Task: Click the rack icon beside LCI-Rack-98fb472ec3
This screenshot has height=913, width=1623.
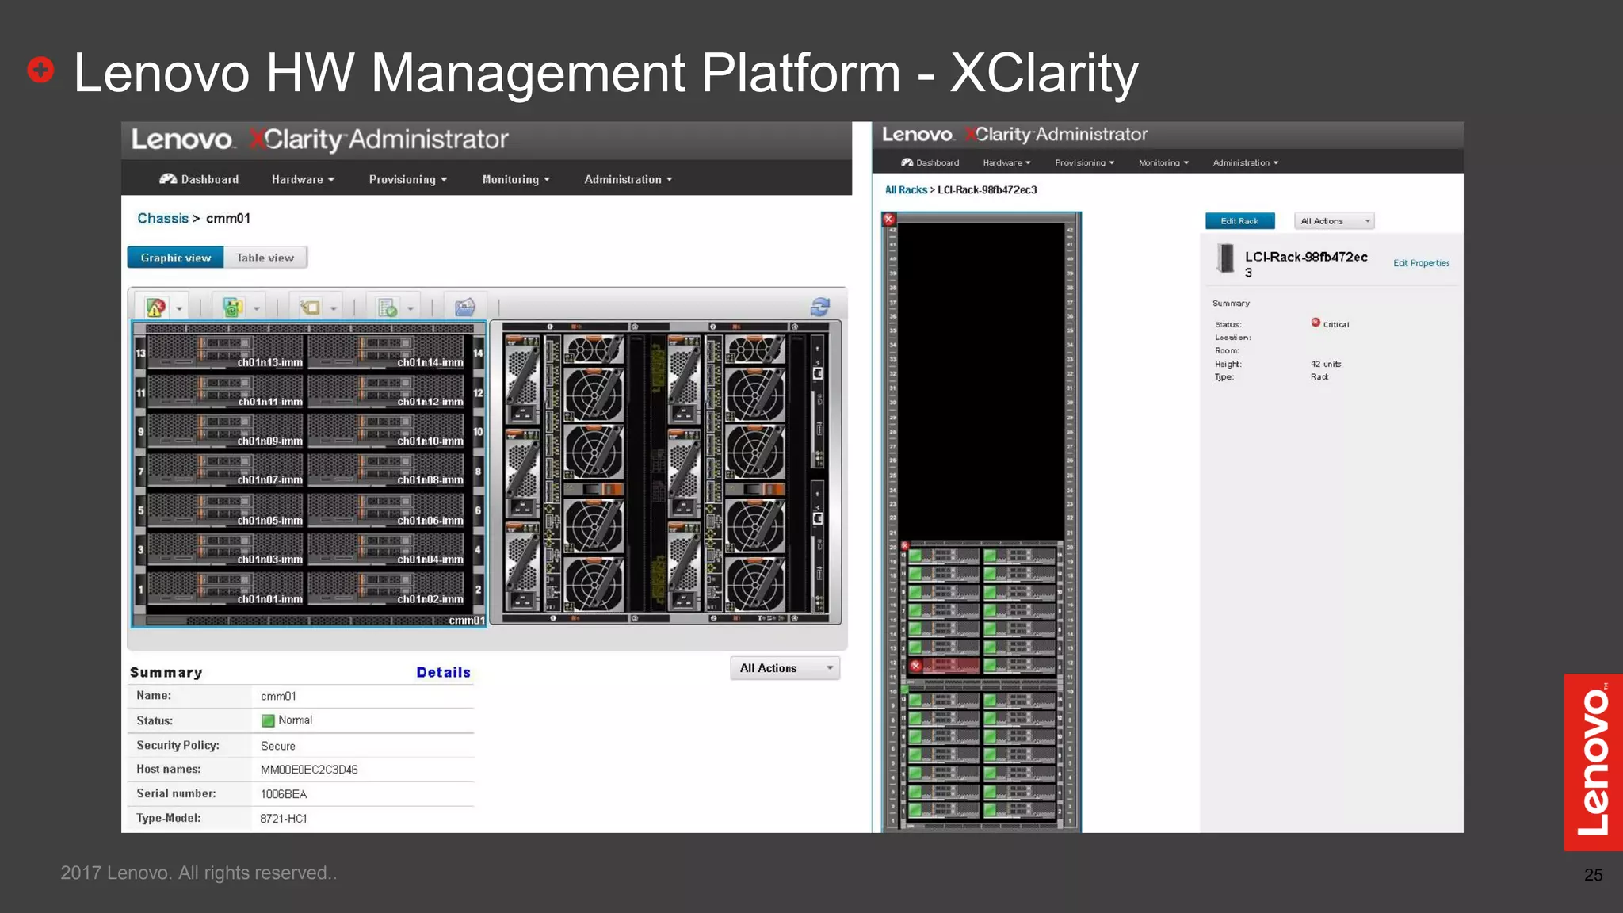Action: pos(1226,258)
